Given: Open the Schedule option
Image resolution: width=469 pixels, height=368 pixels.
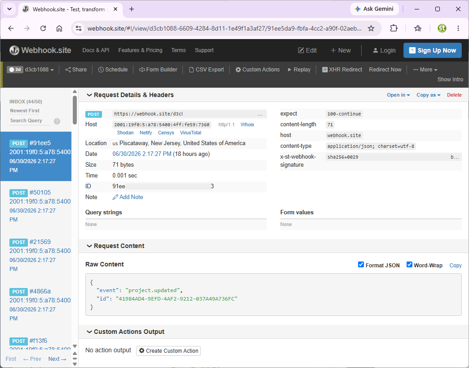Looking at the screenshot, I should pos(113,69).
